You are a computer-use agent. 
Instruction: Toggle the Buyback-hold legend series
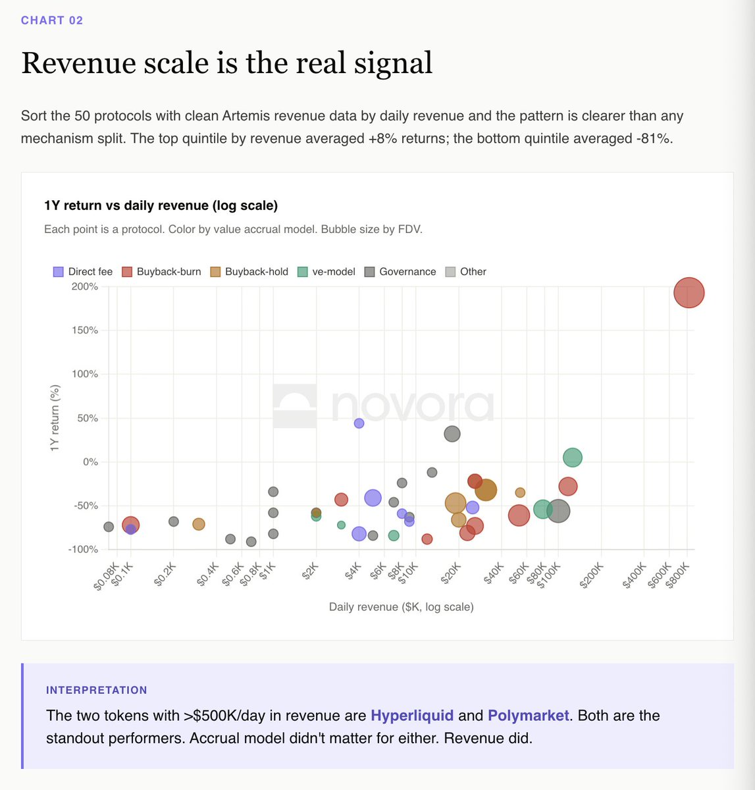[x=249, y=272]
